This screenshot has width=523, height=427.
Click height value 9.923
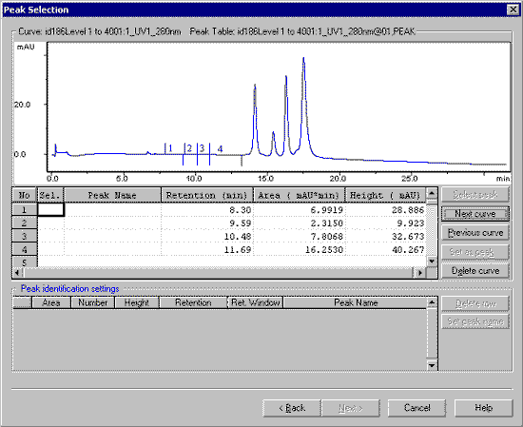[x=410, y=223]
